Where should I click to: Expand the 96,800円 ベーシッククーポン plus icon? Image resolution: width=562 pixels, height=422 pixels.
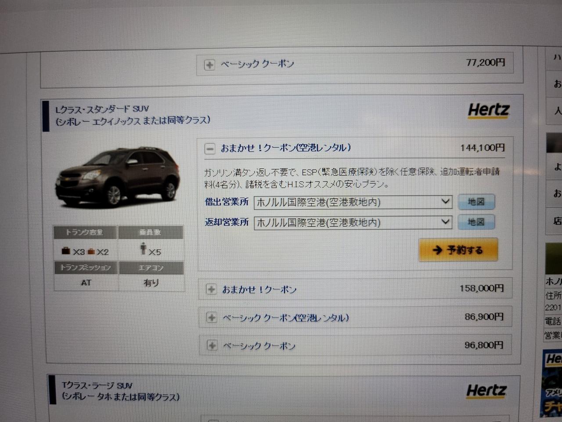[x=212, y=346]
